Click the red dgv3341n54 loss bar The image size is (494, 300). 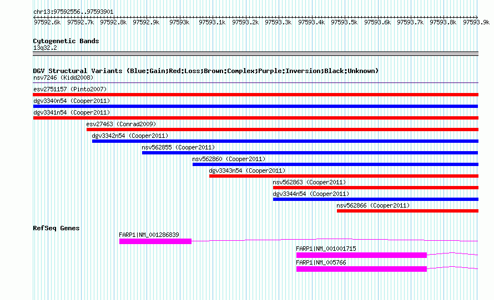pyautogui.click(x=255, y=118)
